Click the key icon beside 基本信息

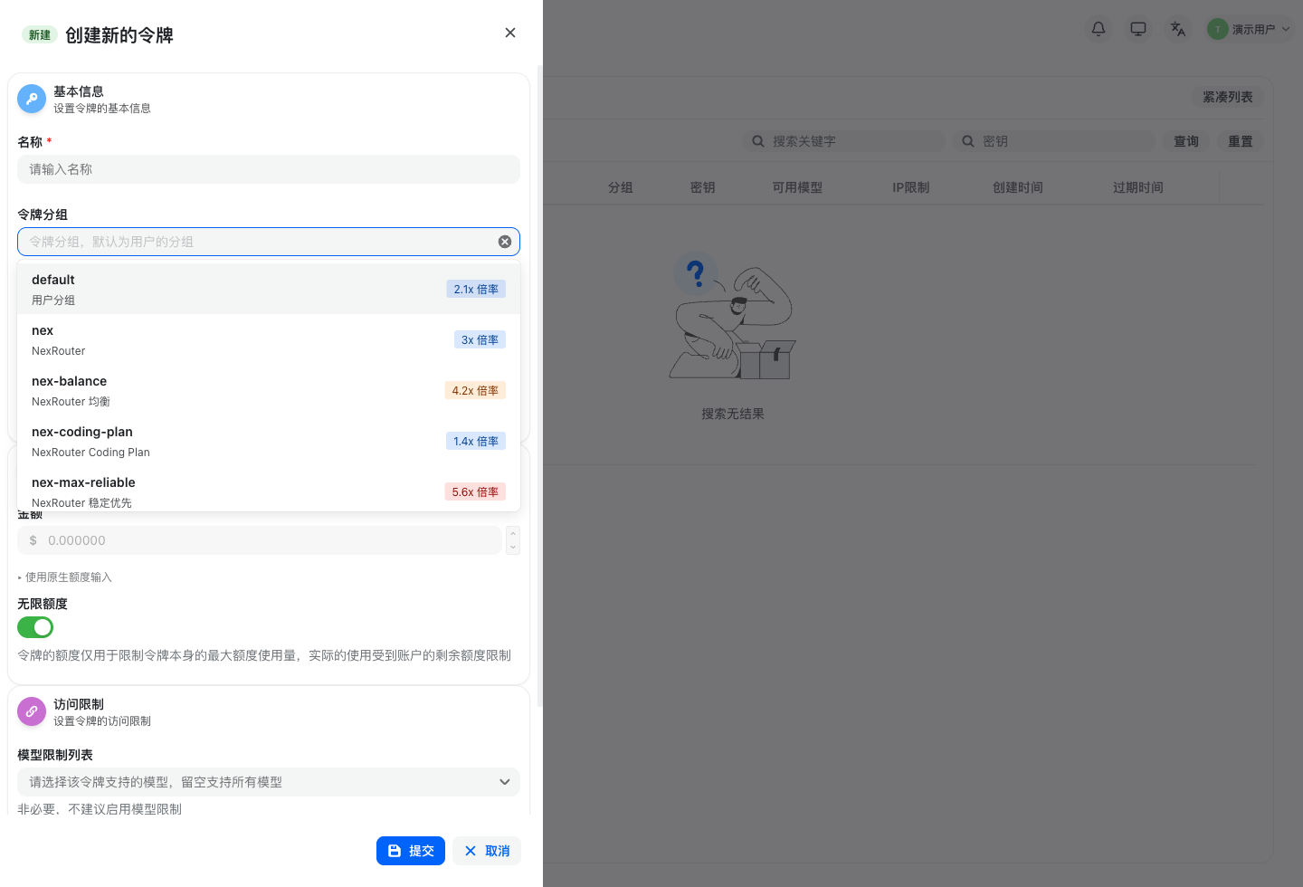coord(32,99)
